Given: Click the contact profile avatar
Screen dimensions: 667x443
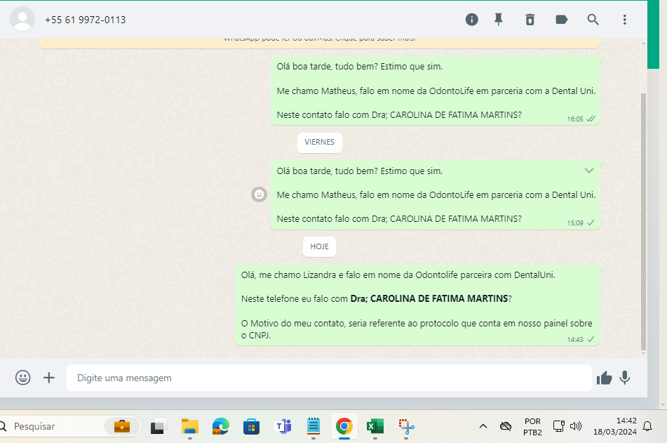Looking at the screenshot, I should [x=22, y=19].
